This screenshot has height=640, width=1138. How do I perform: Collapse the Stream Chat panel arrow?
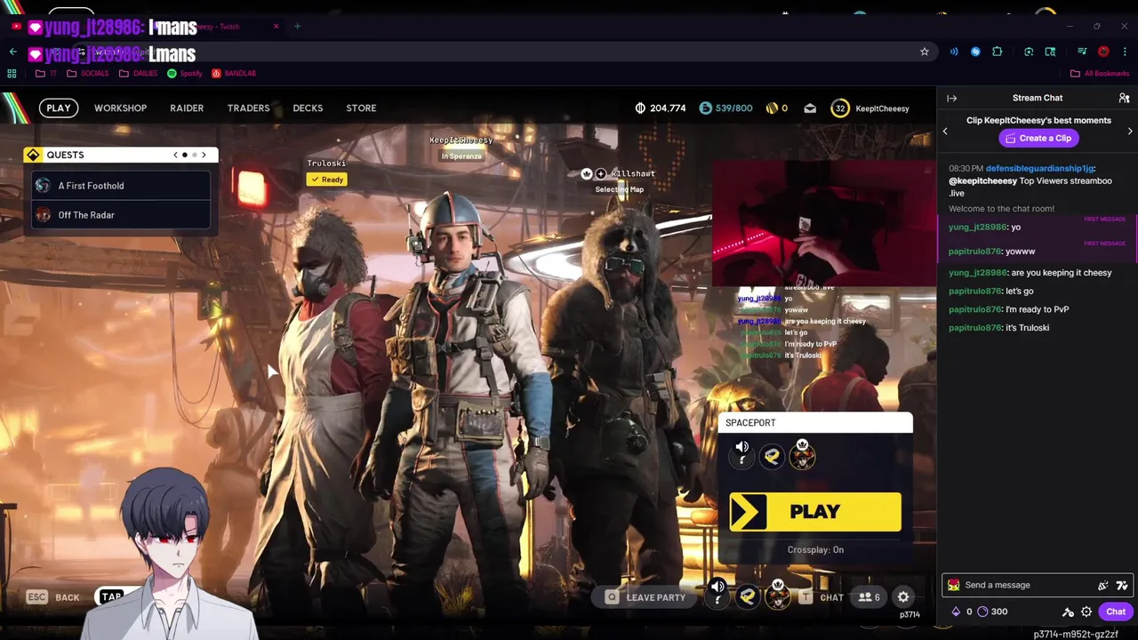point(951,98)
